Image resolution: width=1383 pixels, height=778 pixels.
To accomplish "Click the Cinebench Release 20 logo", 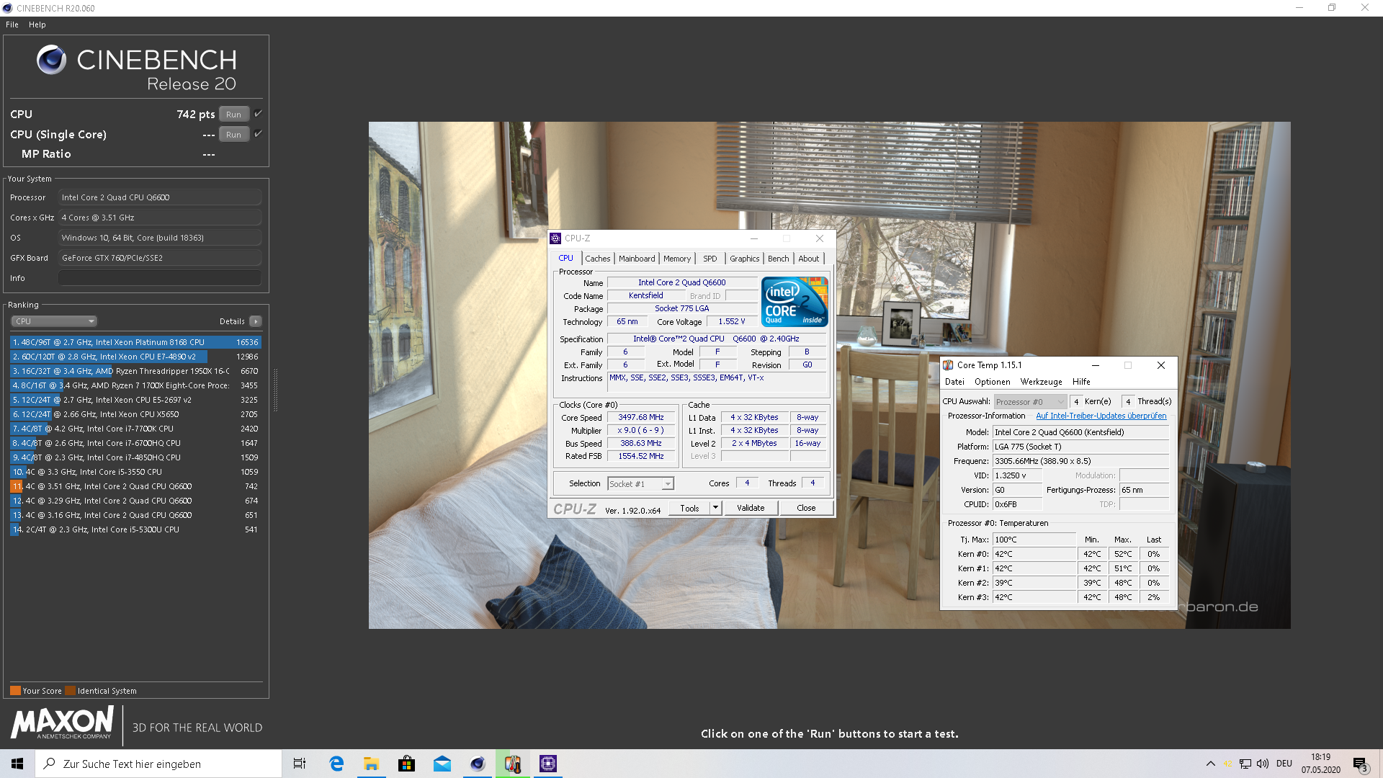I will pos(137,68).
